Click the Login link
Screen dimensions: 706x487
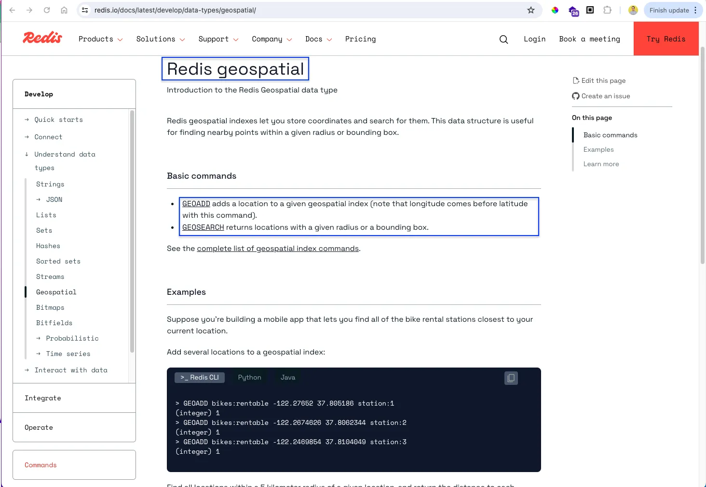(x=535, y=39)
